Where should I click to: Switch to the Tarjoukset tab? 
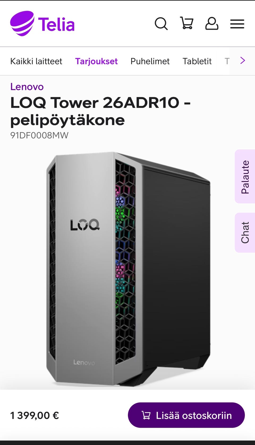click(x=96, y=61)
